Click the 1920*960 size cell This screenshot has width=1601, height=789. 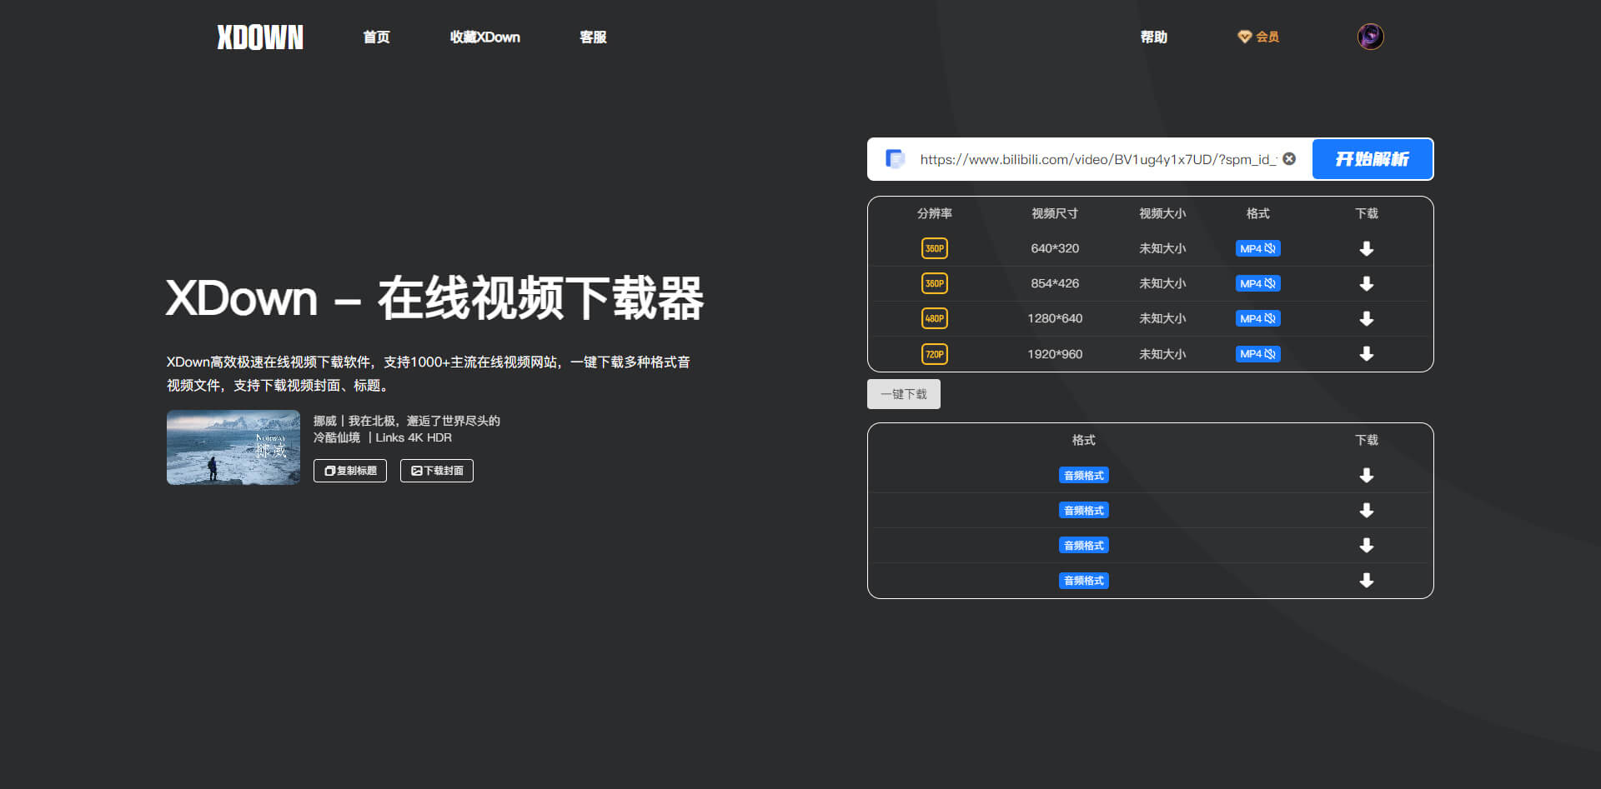(x=1055, y=354)
